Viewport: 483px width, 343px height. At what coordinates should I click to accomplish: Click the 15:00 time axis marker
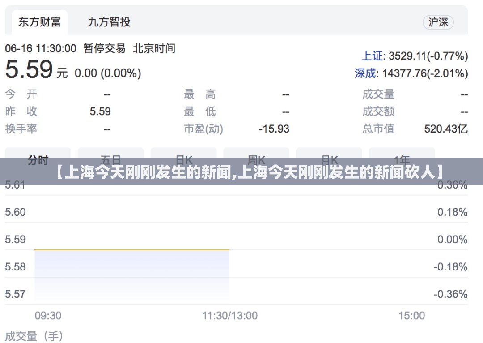(411, 316)
